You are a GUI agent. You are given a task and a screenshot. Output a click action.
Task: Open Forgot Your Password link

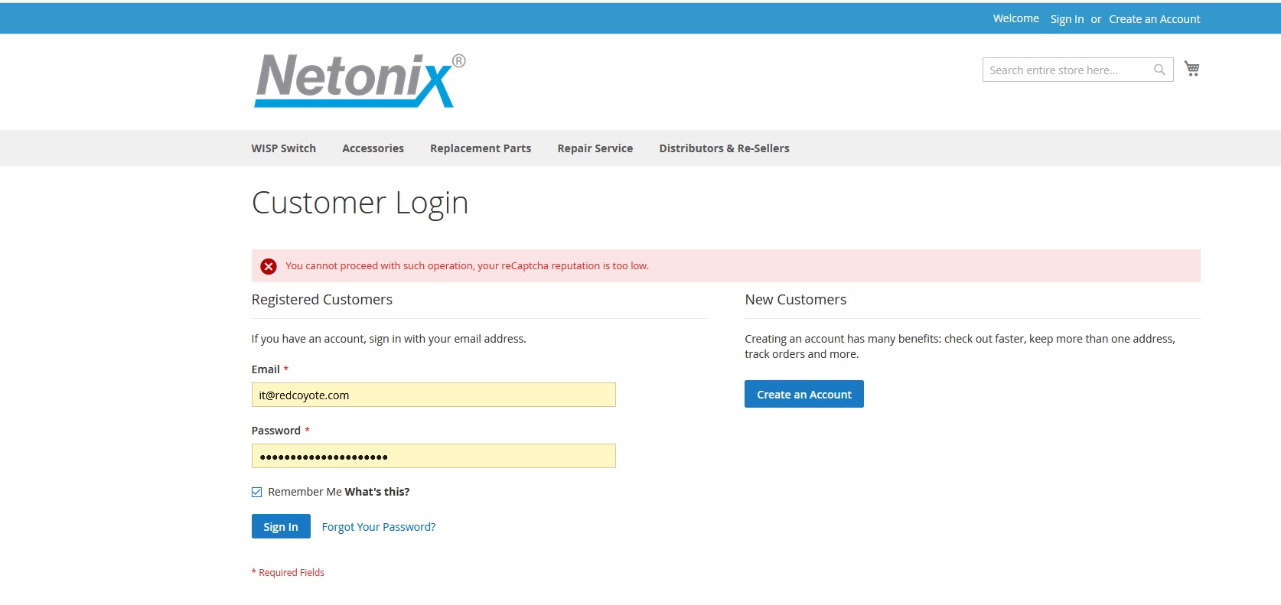click(x=379, y=527)
